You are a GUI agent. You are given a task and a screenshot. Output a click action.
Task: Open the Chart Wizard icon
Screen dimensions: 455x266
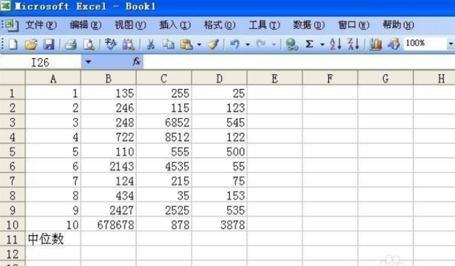[x=376, y=44]
